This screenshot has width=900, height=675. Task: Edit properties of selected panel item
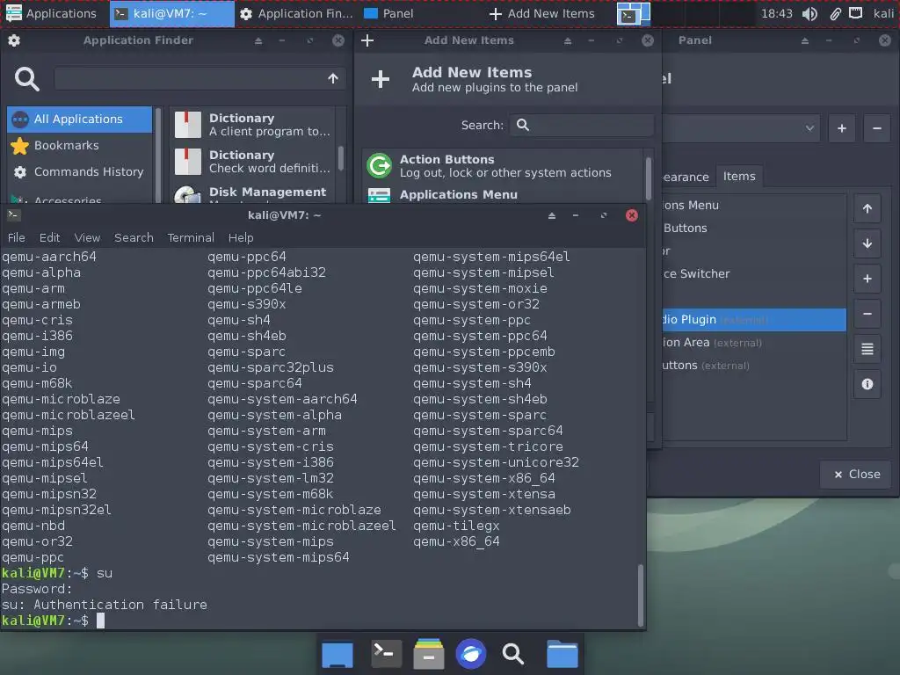tap(867, 349)
